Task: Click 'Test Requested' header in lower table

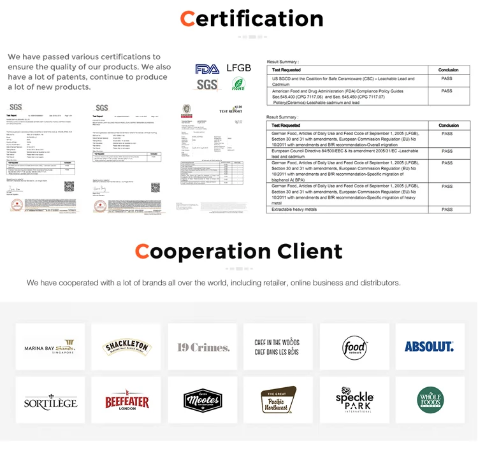Action: 286,125
